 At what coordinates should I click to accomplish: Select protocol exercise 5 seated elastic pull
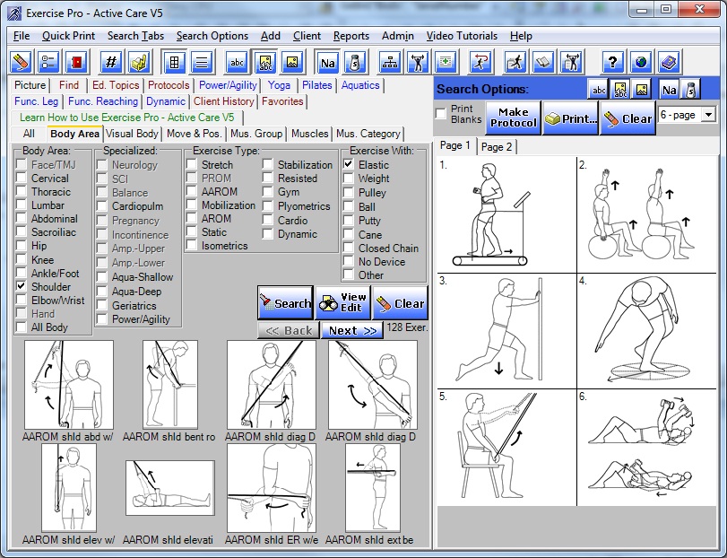coord(506,448)
